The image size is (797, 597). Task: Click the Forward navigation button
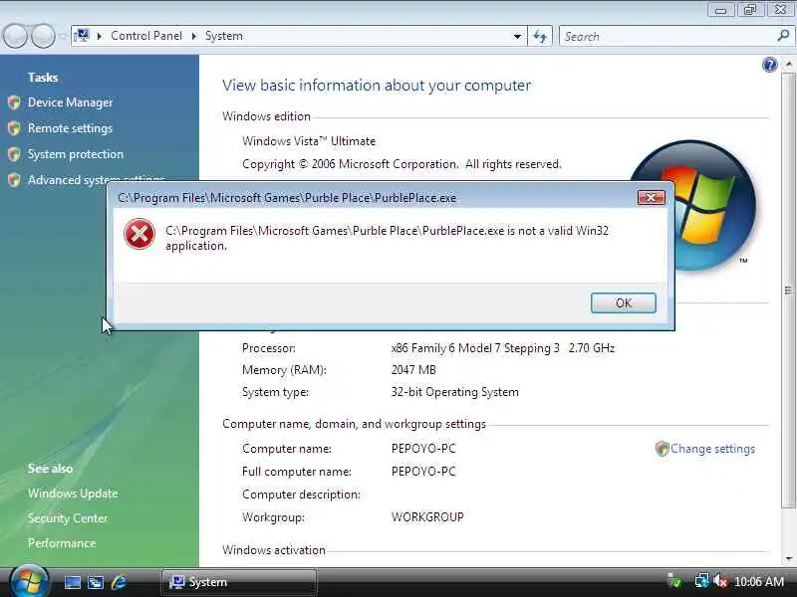(x=43, y=36)
